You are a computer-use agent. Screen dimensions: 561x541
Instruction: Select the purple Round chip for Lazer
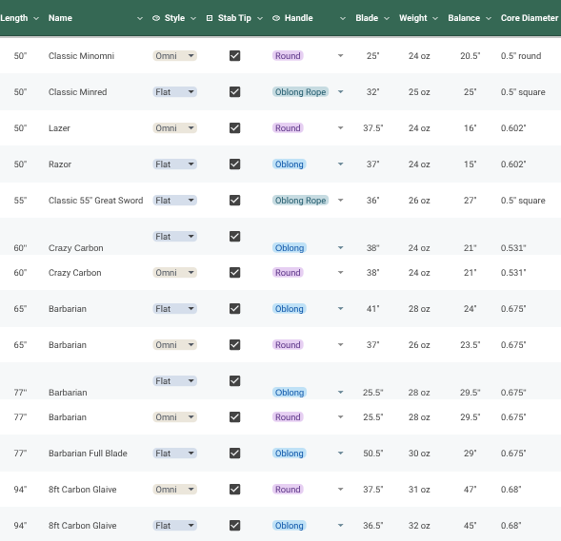click(x=288, y=128)
